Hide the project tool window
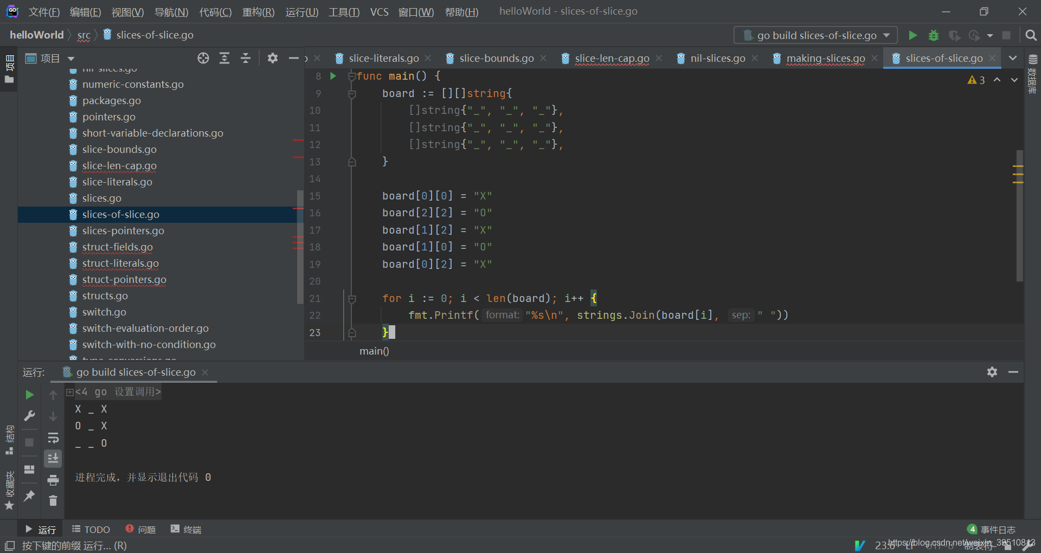The width and height of the screenshot is (1041, 553). tap(293, 58)
